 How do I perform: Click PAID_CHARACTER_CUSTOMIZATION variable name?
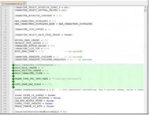point(34,65)
